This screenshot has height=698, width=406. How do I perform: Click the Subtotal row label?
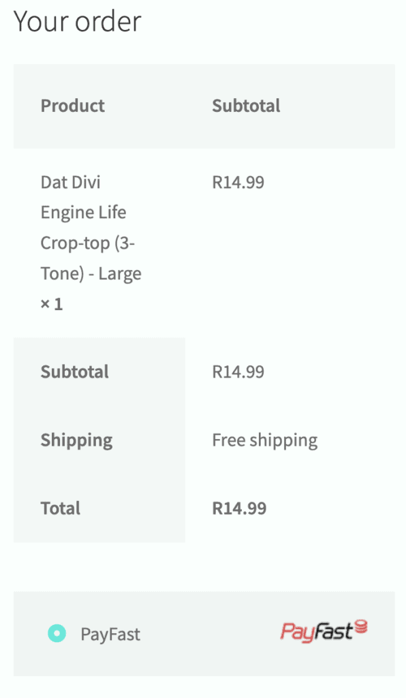pos(75,371)
